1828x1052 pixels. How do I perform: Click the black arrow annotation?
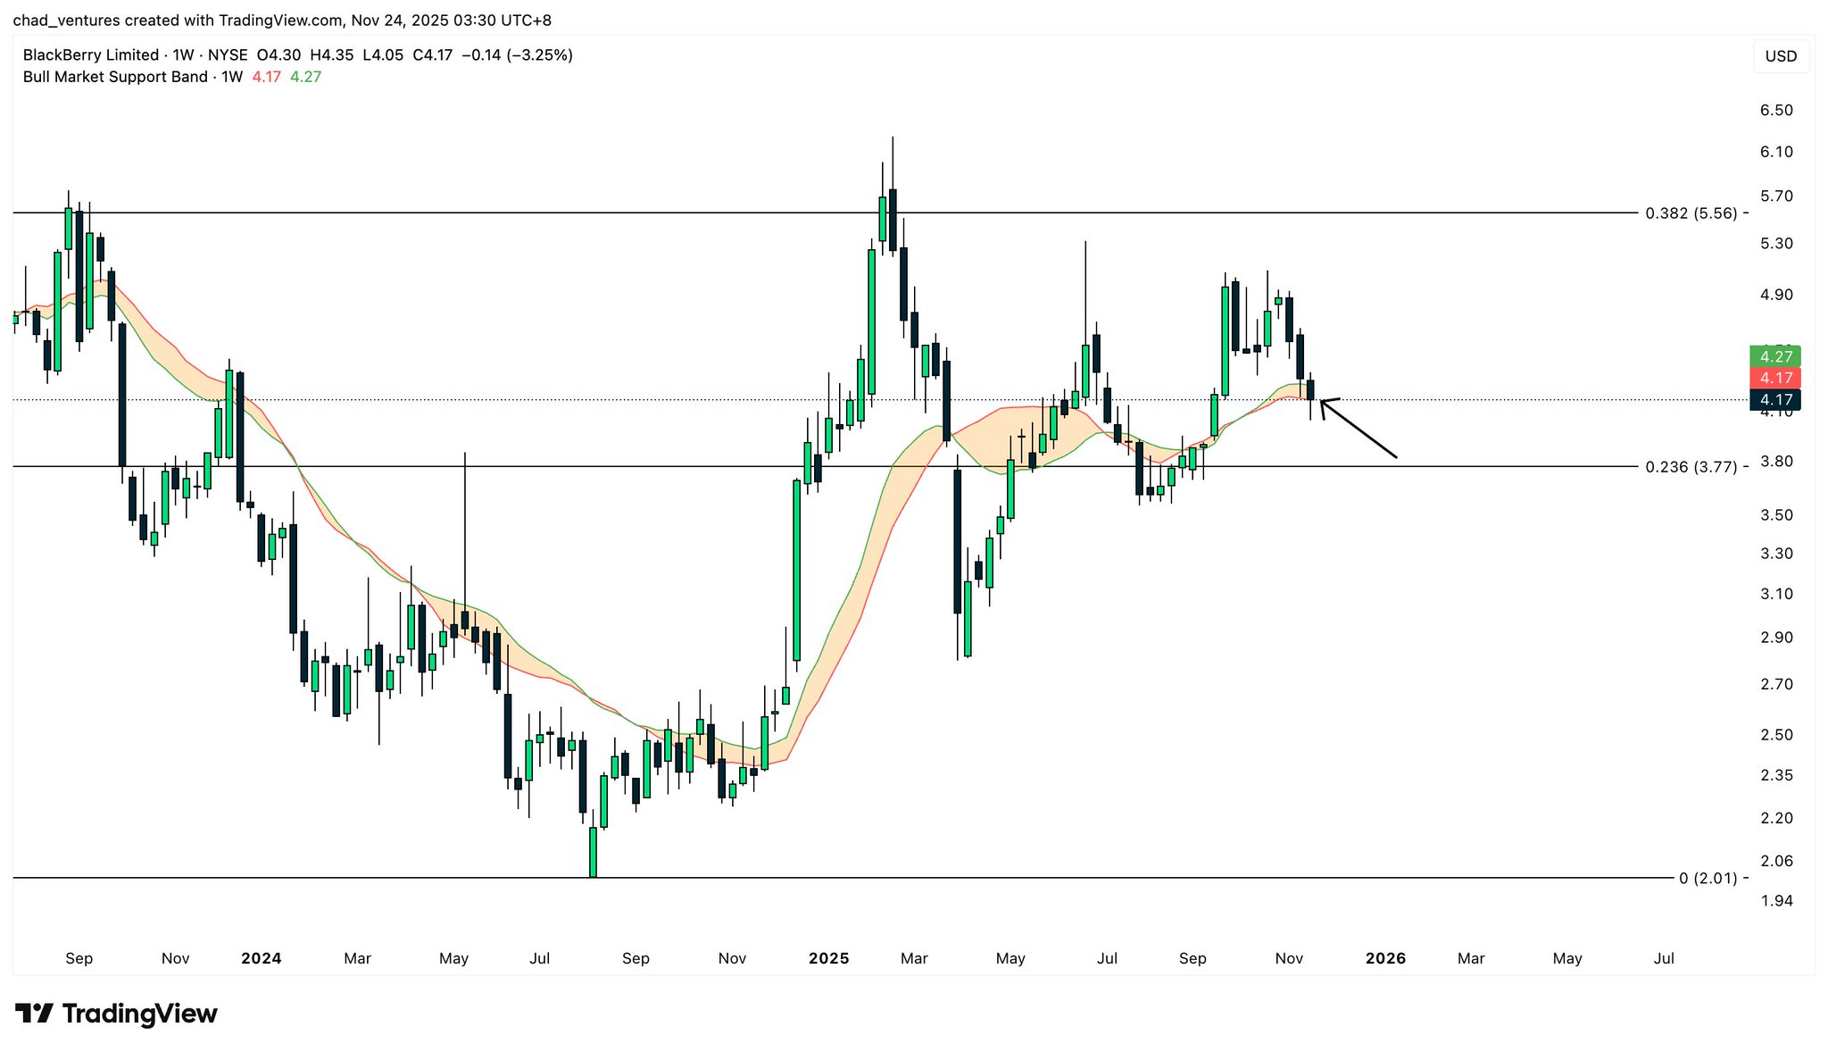pos(1359,430)
